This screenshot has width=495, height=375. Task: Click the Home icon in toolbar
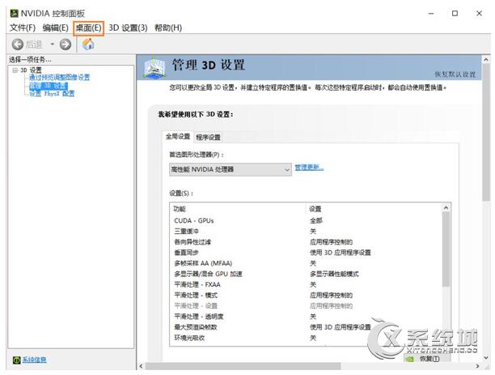(x=88, y=44)
